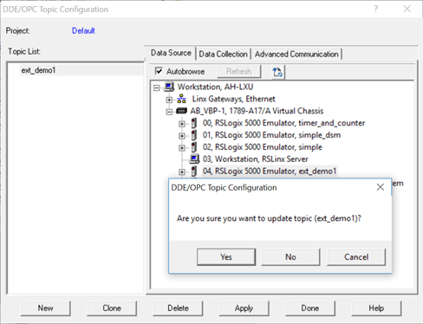Image resolution: width=423 pixels, height=324 pixels.
Task: Expand slot 04 ext_demo1 node
Action: click(182, 172)
